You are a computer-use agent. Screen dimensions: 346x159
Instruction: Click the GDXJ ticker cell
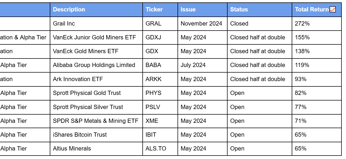[x=160, y=37]
